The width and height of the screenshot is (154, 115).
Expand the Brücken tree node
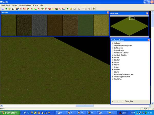112,70
